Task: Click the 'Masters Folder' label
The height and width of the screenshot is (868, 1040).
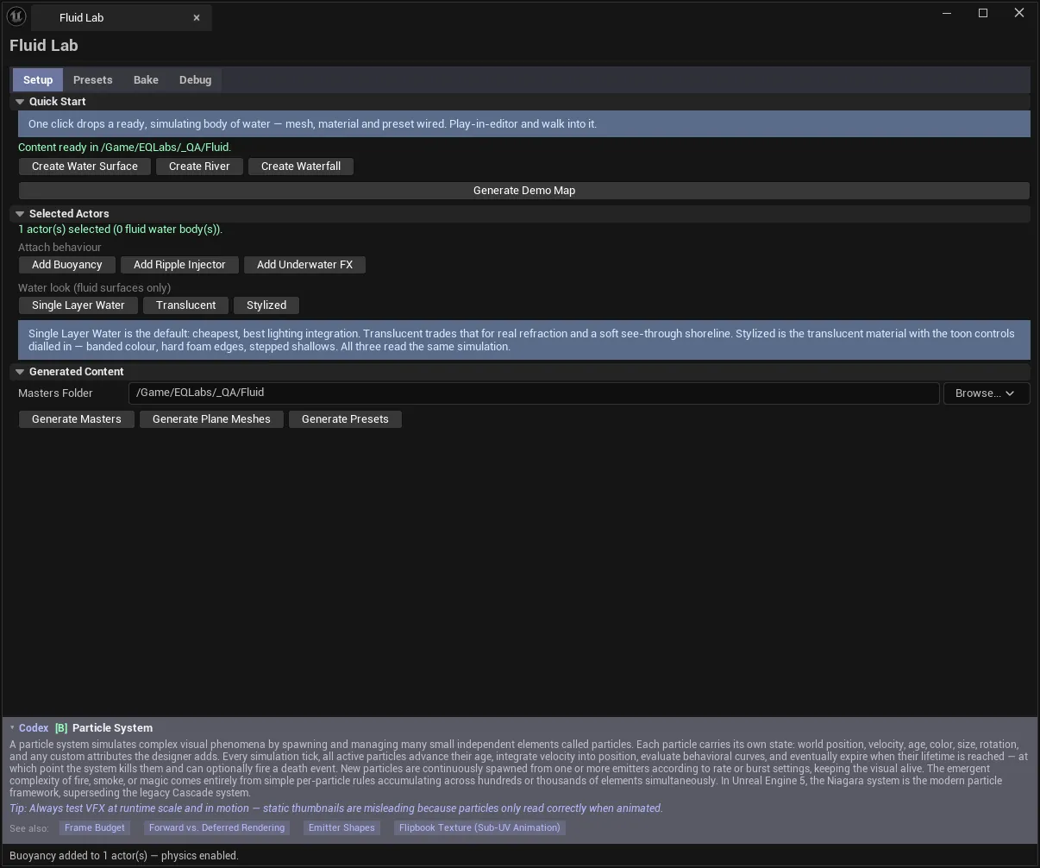Action: click(55, 393)
